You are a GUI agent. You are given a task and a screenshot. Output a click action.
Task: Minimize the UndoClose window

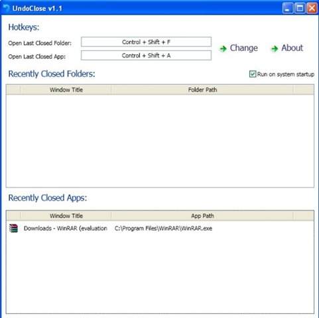288,9
